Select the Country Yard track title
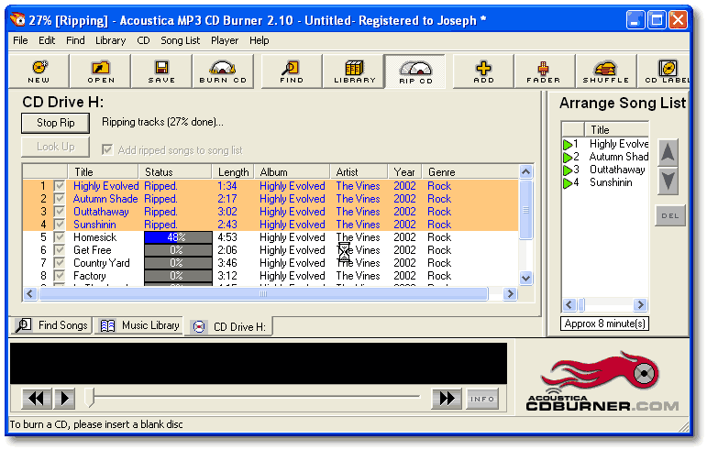 click(102, 263)
